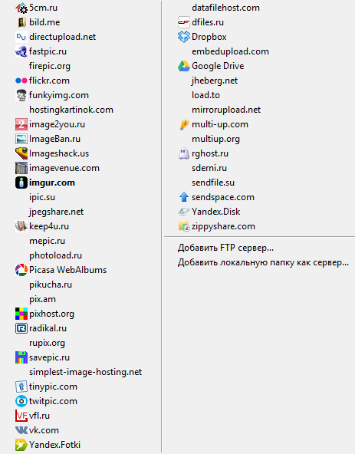Click the funkyimg.com face icon
Viewport: 355px width, 454px height.
[x=21, y=95]
